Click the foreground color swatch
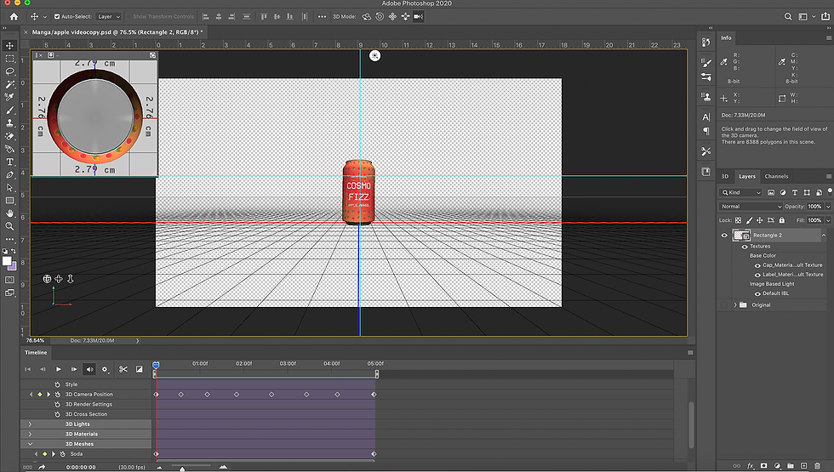Image resolution: width=834 pixels, height=472 pixels. [7, 261]
